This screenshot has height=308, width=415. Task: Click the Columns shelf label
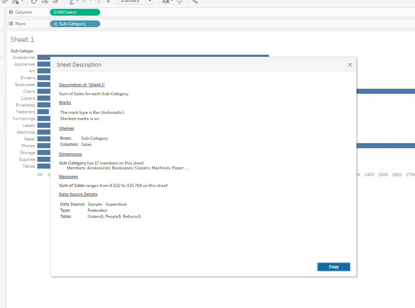23,12
